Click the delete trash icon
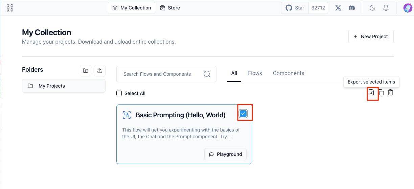This screenshot has width=414, height=189. (390, 92)
